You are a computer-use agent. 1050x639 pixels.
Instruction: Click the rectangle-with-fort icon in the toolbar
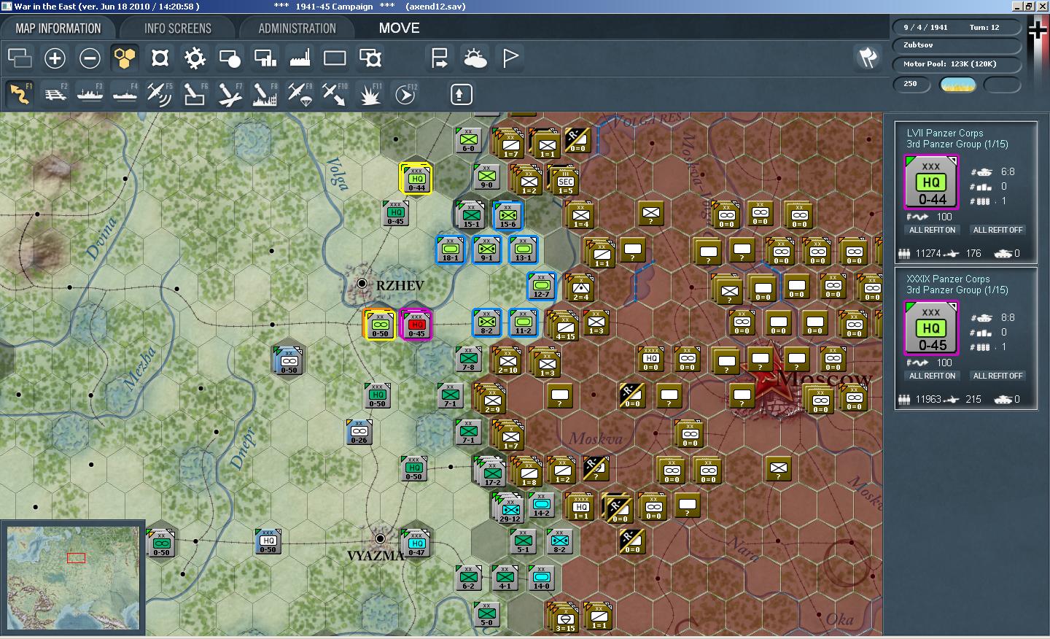pos(370,58)
